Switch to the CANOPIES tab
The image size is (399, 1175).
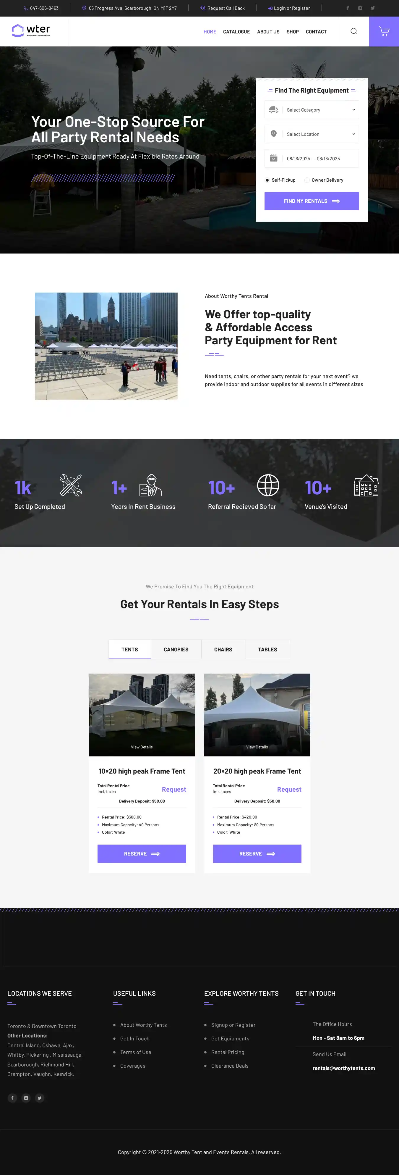coord(176,650)
